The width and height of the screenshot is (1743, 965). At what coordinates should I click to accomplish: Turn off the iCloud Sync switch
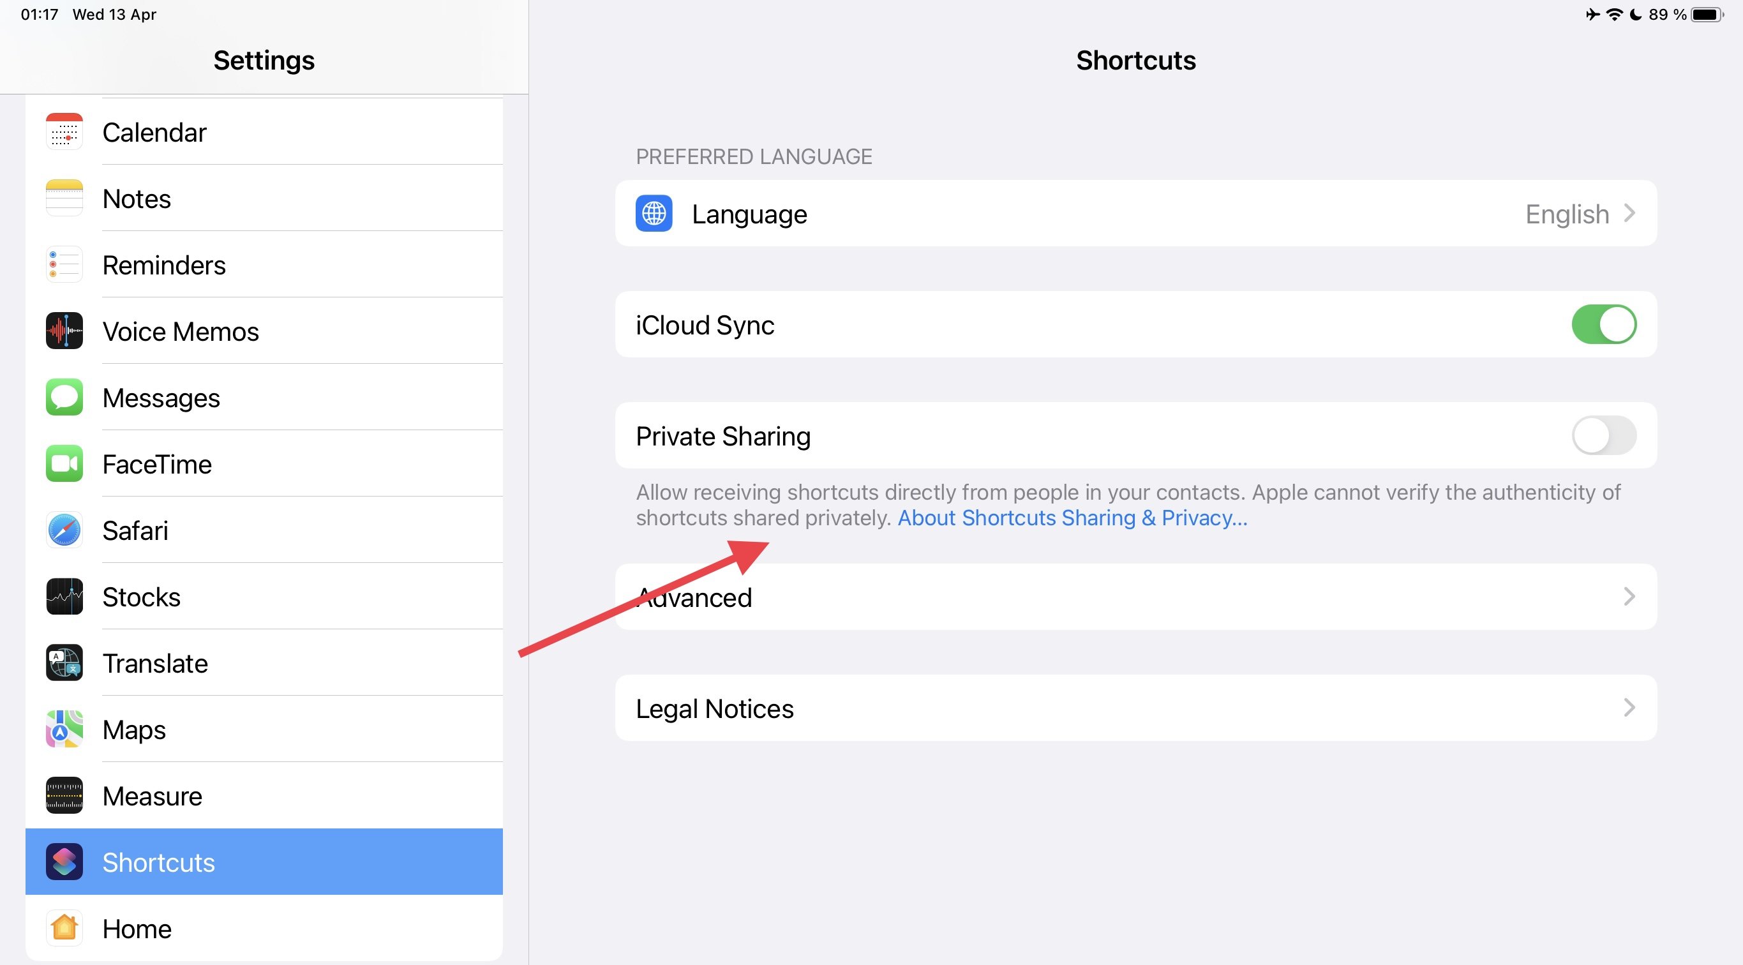click(x=1604, y=324)
